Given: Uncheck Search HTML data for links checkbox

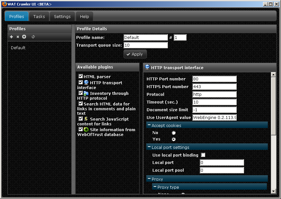Looking at the screenshot, I should point(80,104).
